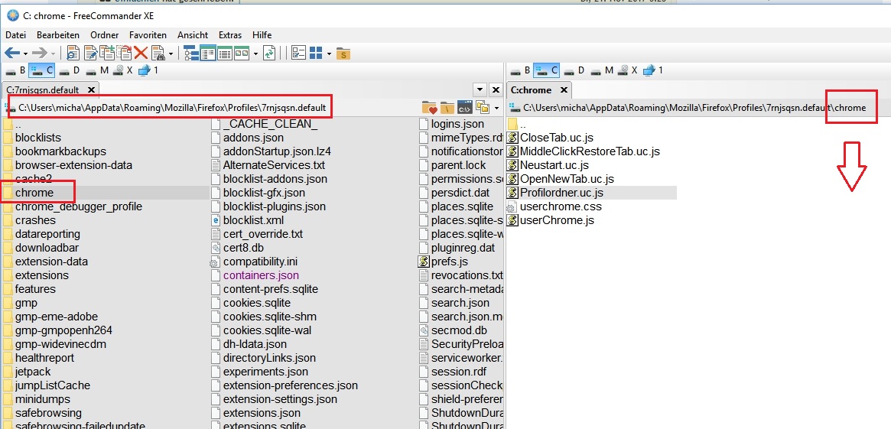Click the Back navigation arrow
Viewport: 891px width, 429px height.
click(12, 53)
